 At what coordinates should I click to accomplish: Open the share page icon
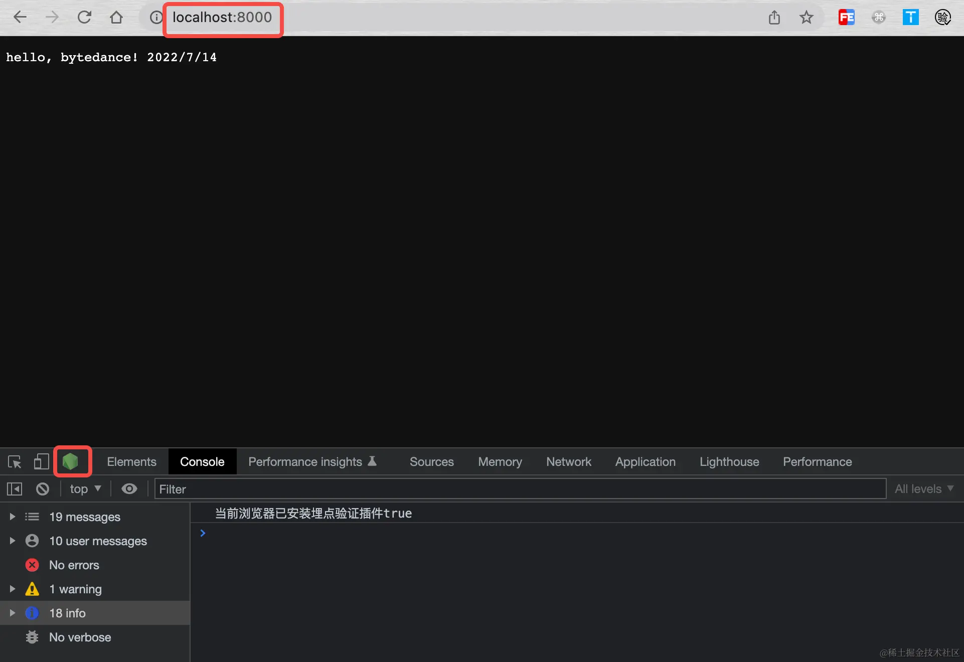pos(774,18)
